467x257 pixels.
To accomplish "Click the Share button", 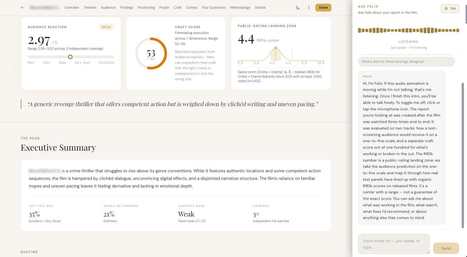I will pos(323,7).
